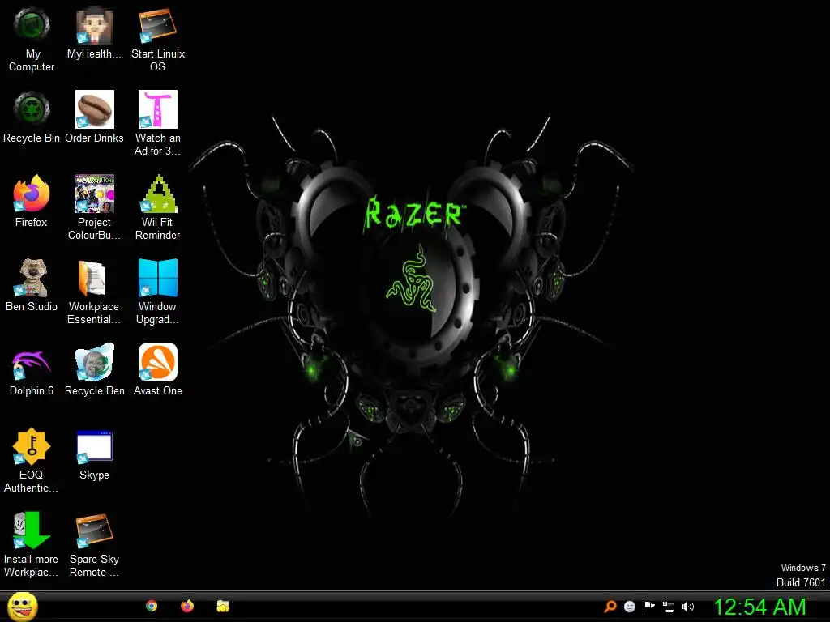The width and height of the screenshot is (830, 622).
Task: Click the orange search tray icon
Action: coord(610,606)
